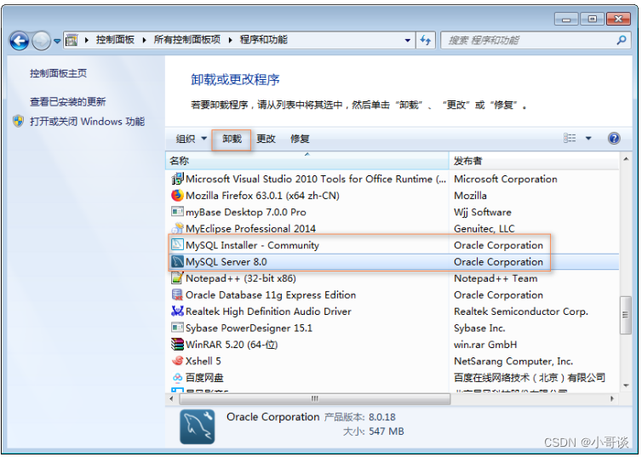Click publisher cell Genuitec, LLC
This screenshot has width=642, height=457.
tap(484, 228)
